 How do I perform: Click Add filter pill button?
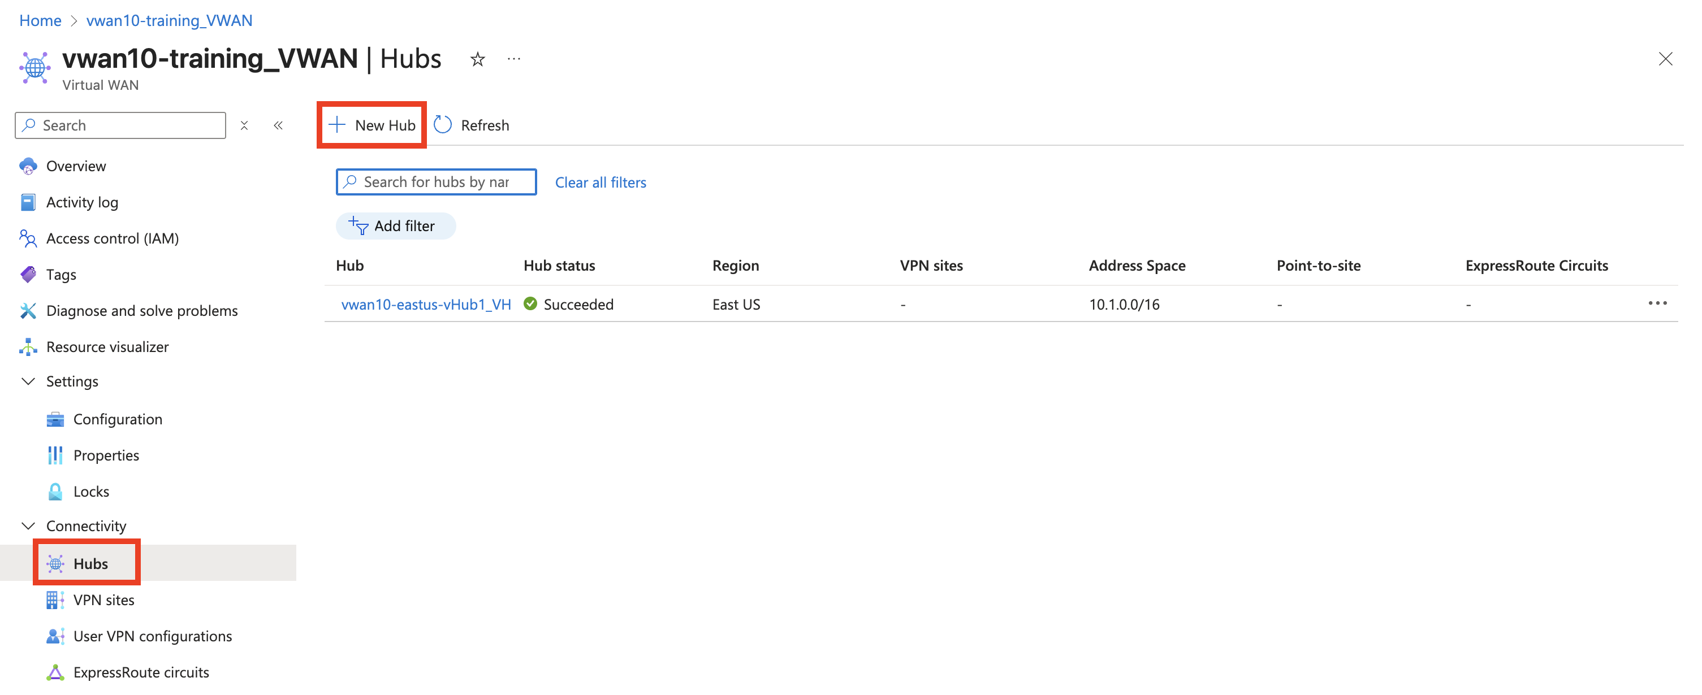click(395, 225)
